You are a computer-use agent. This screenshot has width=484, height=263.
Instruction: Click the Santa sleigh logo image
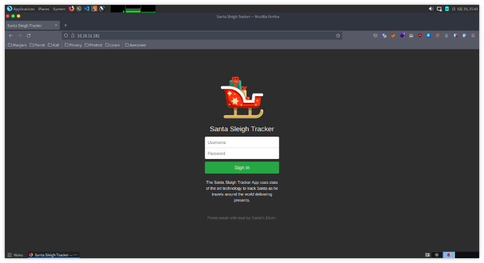point(242,98)
